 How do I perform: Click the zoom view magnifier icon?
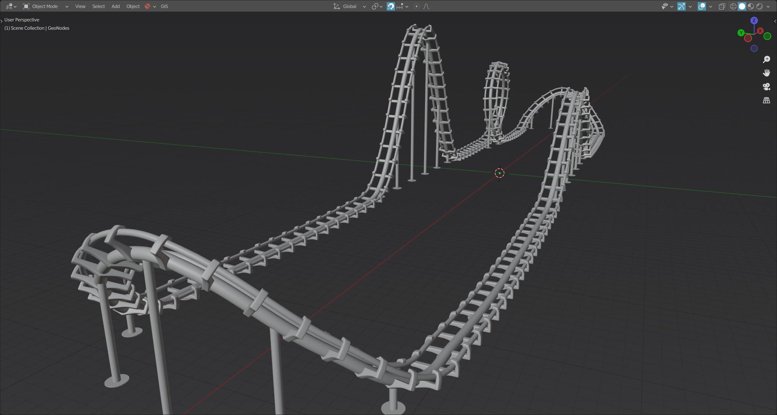[766, 59]
